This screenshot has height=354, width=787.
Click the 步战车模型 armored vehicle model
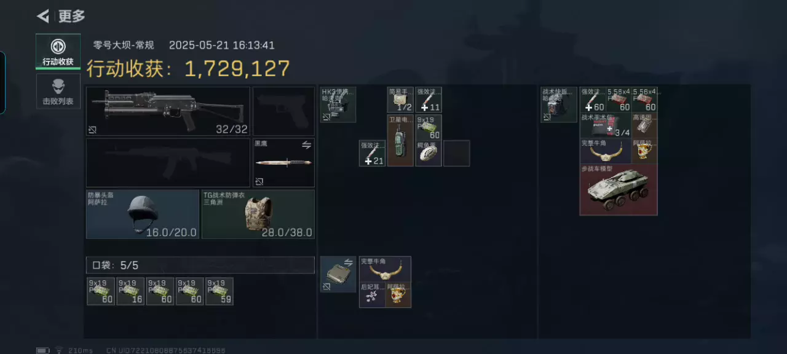pos(619,189)
